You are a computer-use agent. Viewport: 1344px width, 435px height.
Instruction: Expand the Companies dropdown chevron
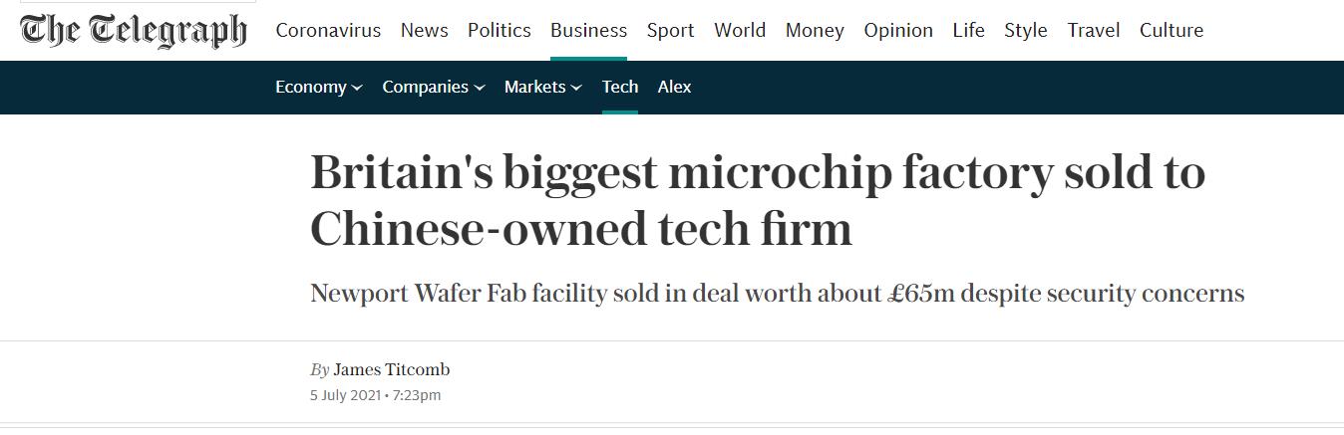point(480,88)
